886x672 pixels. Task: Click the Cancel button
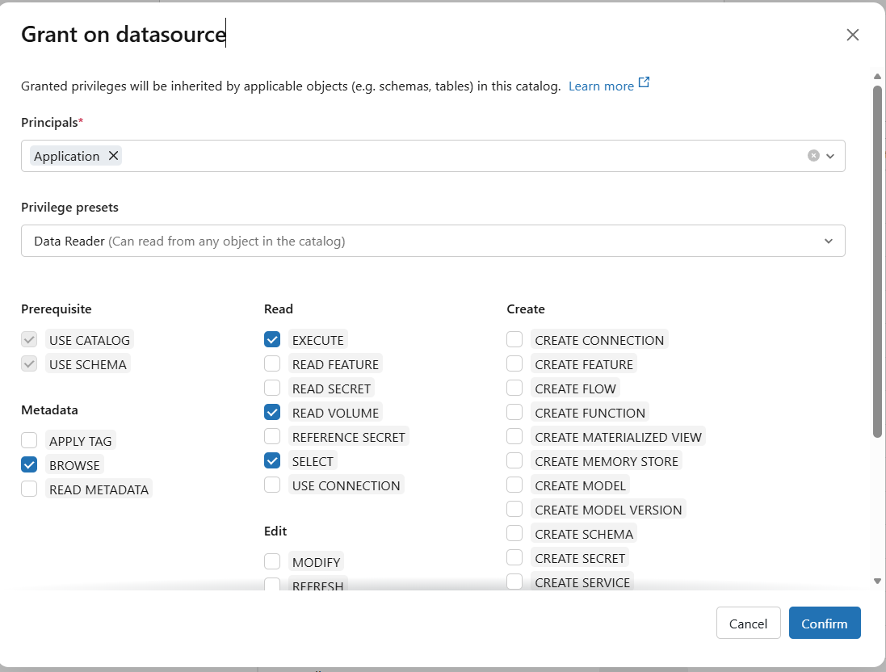click(x=748, y=623)
